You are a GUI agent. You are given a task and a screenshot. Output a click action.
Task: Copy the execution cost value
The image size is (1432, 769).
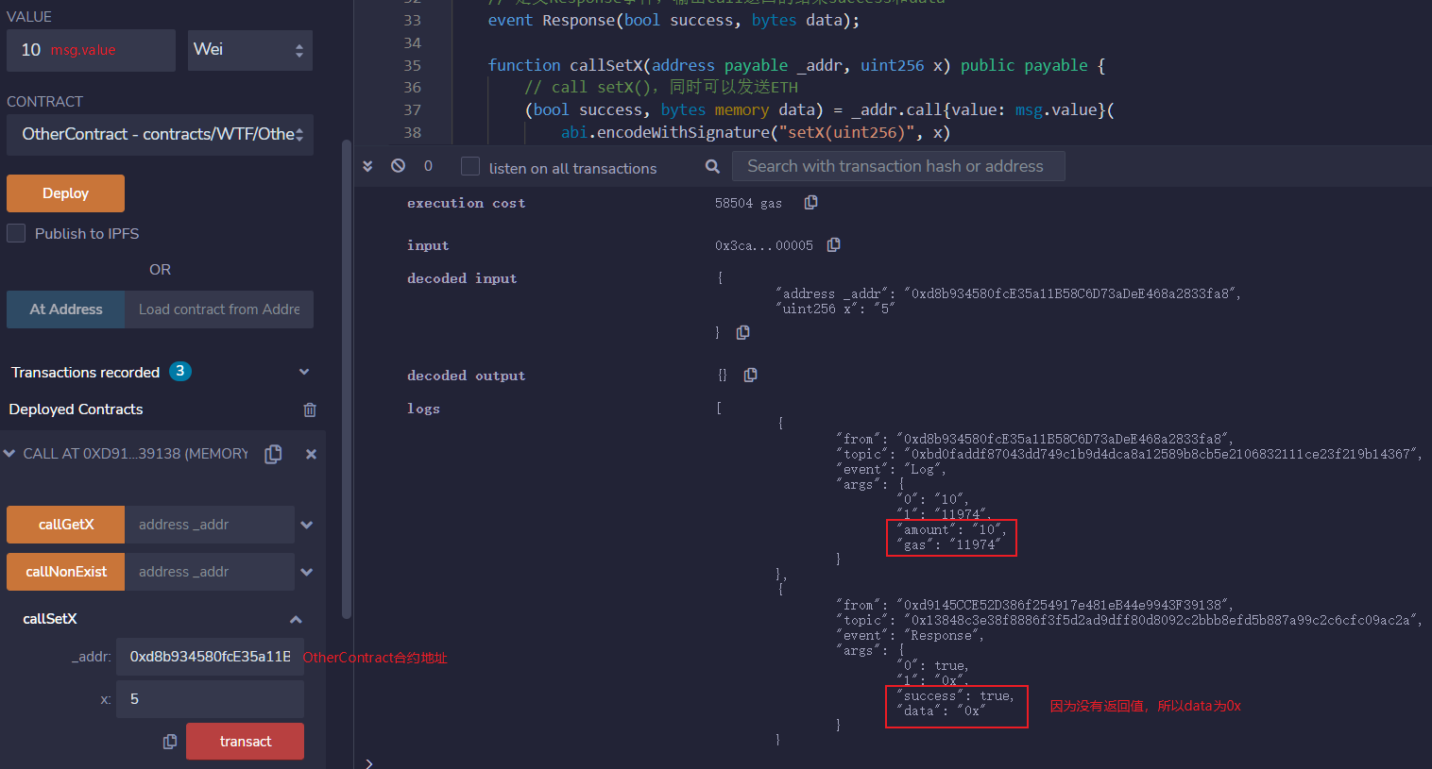click(x=810, y=202)
